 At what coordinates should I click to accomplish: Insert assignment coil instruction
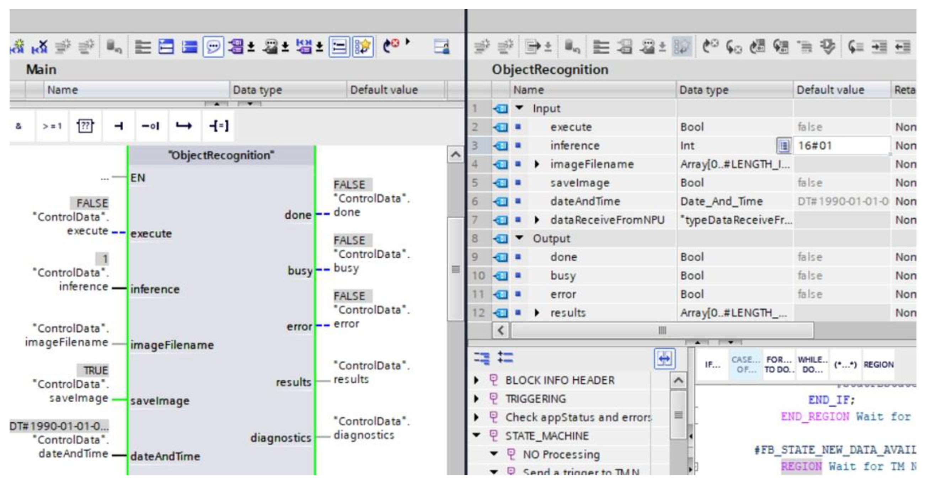click(x=218, y=126)
